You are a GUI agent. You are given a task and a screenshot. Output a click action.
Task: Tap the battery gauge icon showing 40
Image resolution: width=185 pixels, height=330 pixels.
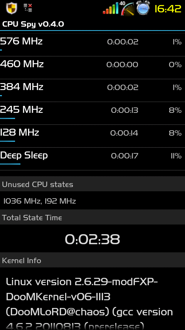127,9
